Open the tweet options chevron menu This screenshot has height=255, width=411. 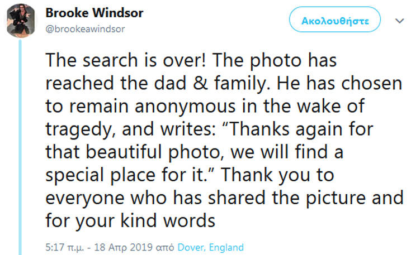pos(399,21)
